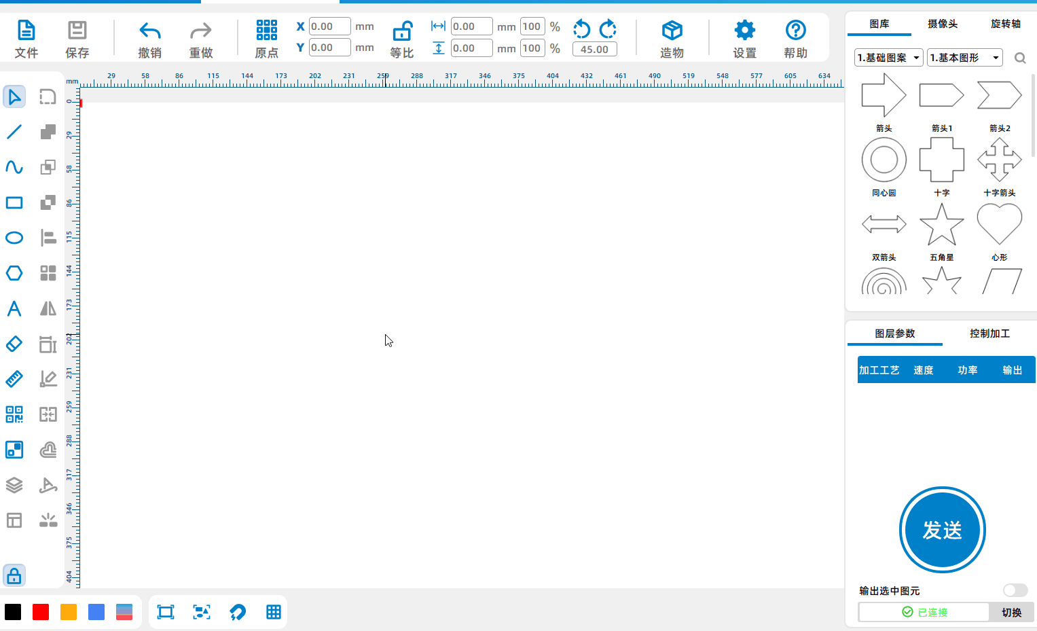Rotate counter-clockwise with the left rotate icon
The image size is (1037, 631).
pos(581,29)
